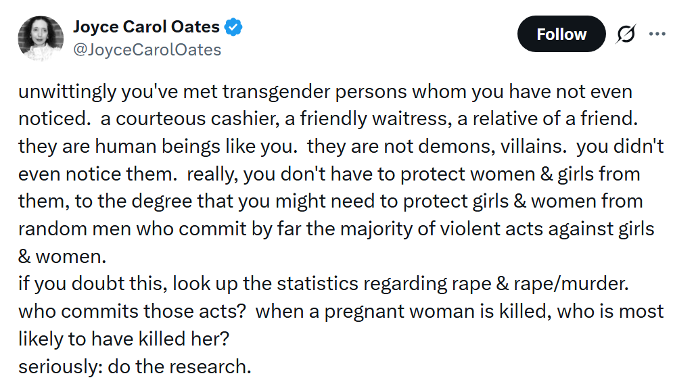Click the line 'seriously: do the research.'
The height and width of the screenshot is (380, 673).
135,367
